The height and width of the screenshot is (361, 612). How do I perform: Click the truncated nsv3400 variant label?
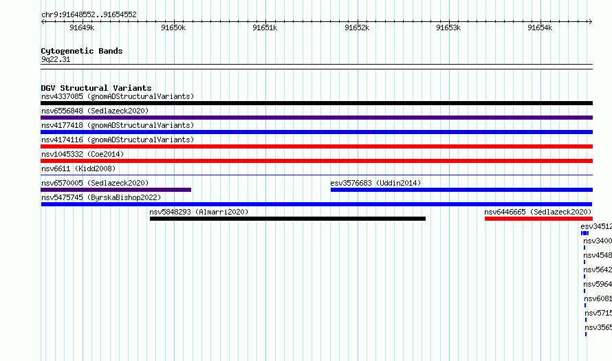coord(598,241)
